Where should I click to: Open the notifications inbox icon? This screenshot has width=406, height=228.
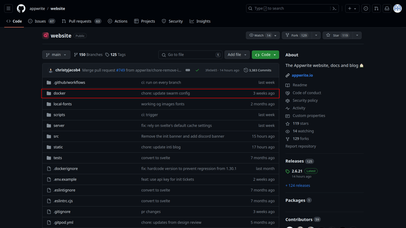coord(387,9)
